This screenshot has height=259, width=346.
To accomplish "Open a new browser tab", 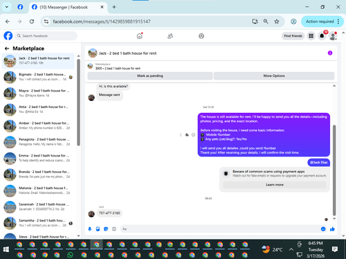I will [114, 7].
